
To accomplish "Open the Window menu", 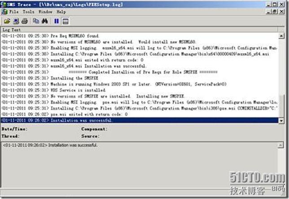I will point(45,12).
